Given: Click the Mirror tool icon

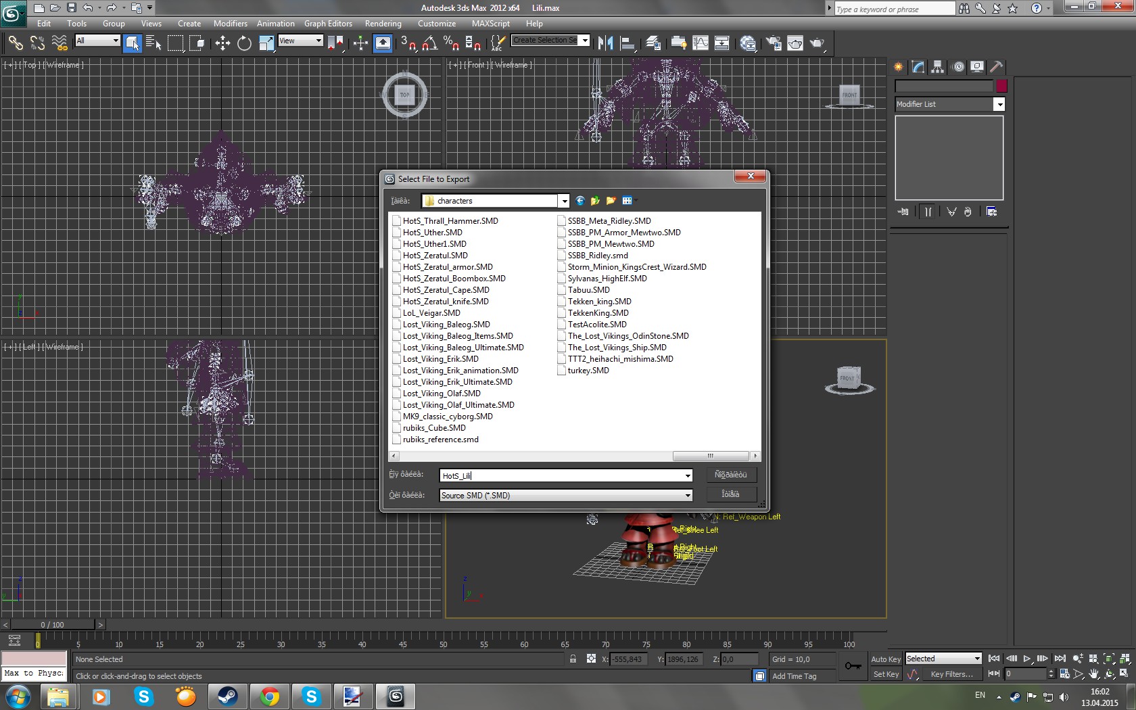Looking at the screenshot, I should [x=605, y=43].
